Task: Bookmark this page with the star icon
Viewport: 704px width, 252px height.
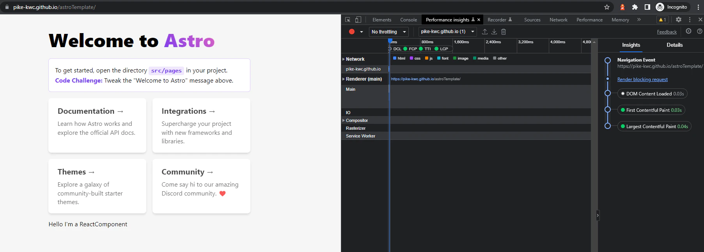Action: 607,7
